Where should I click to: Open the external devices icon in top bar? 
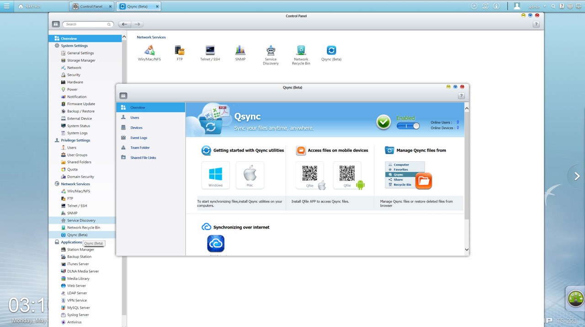point(485,6)
